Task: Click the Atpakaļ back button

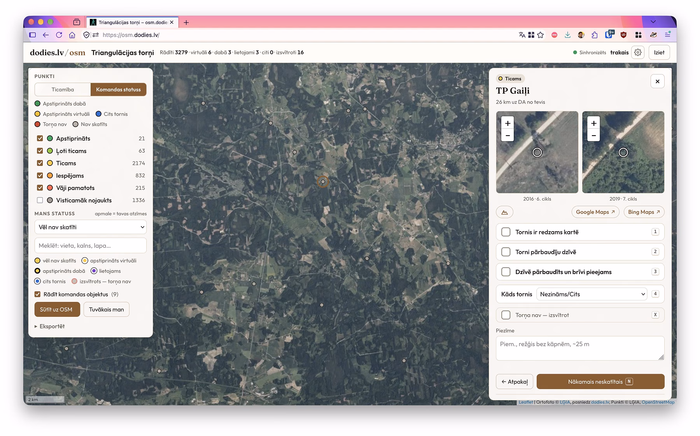Action: [514, 382]
